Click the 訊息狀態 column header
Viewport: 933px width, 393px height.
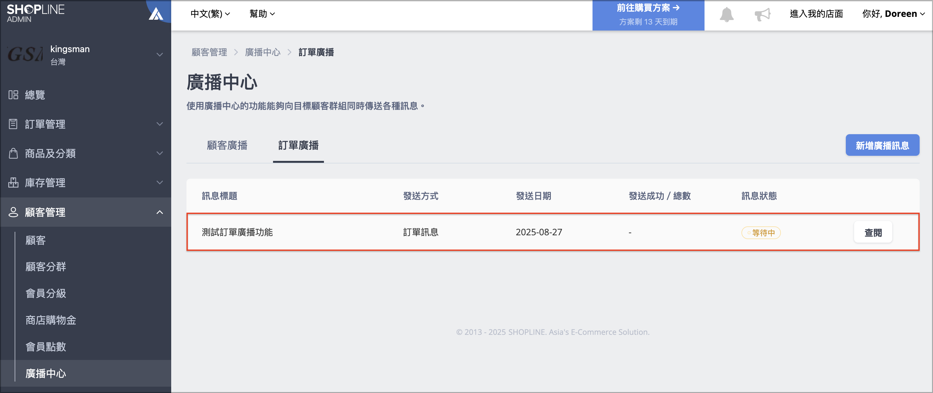[759, 196]
